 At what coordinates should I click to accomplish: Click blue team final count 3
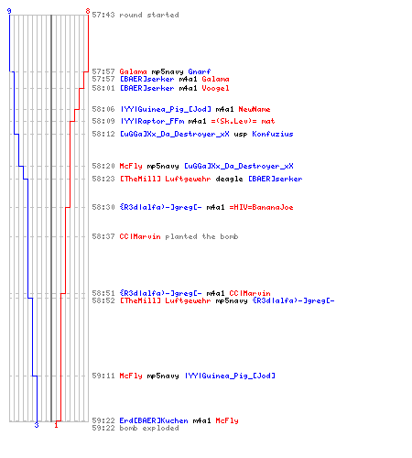[x=37, y=425]
